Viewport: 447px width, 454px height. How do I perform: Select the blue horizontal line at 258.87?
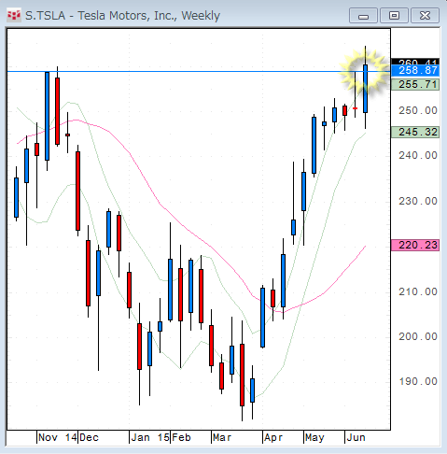click(199, 71)
